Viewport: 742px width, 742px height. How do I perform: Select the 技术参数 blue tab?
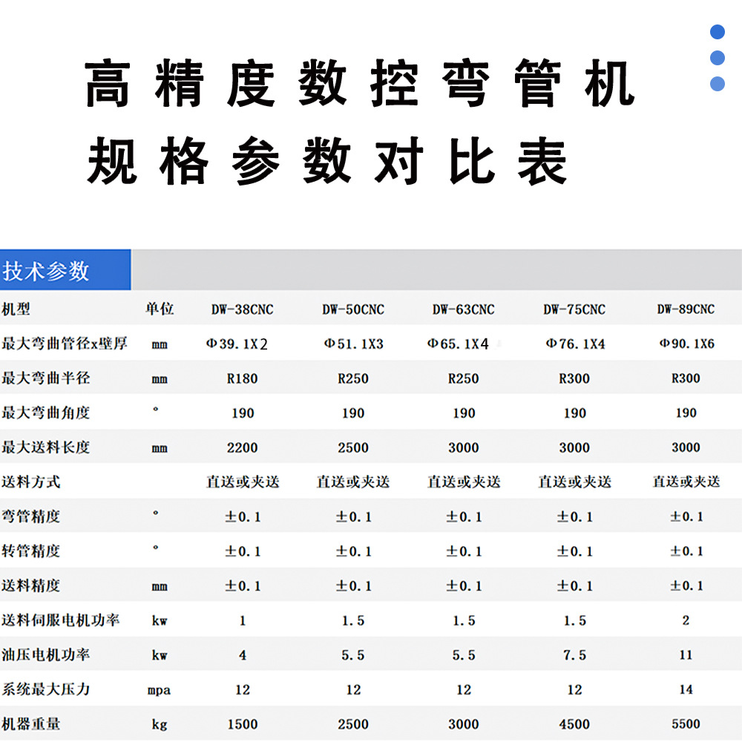pyautogui.click(x=65, y=270)
